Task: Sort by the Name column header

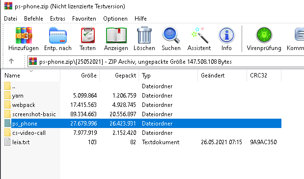Action: click(31, 76)
